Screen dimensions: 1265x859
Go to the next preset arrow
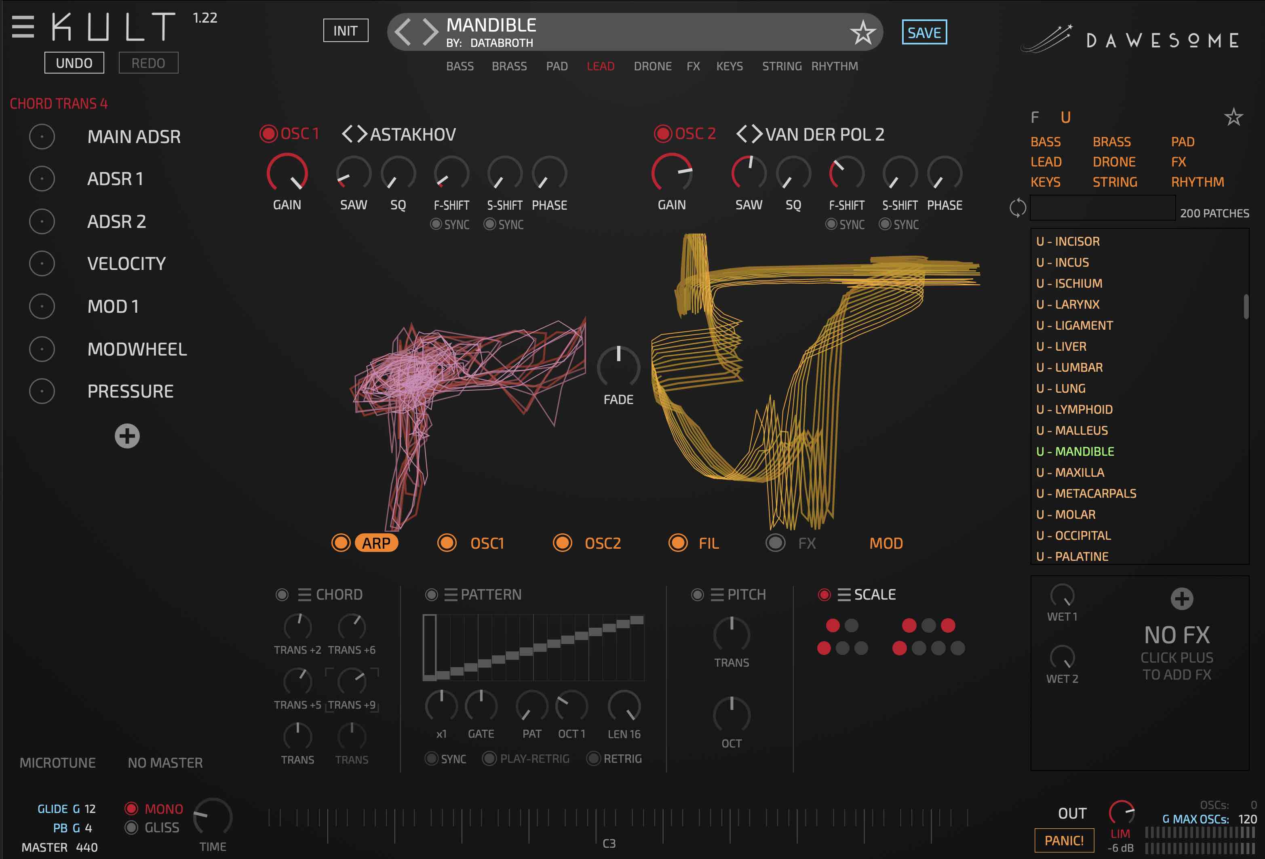(430, 32)
